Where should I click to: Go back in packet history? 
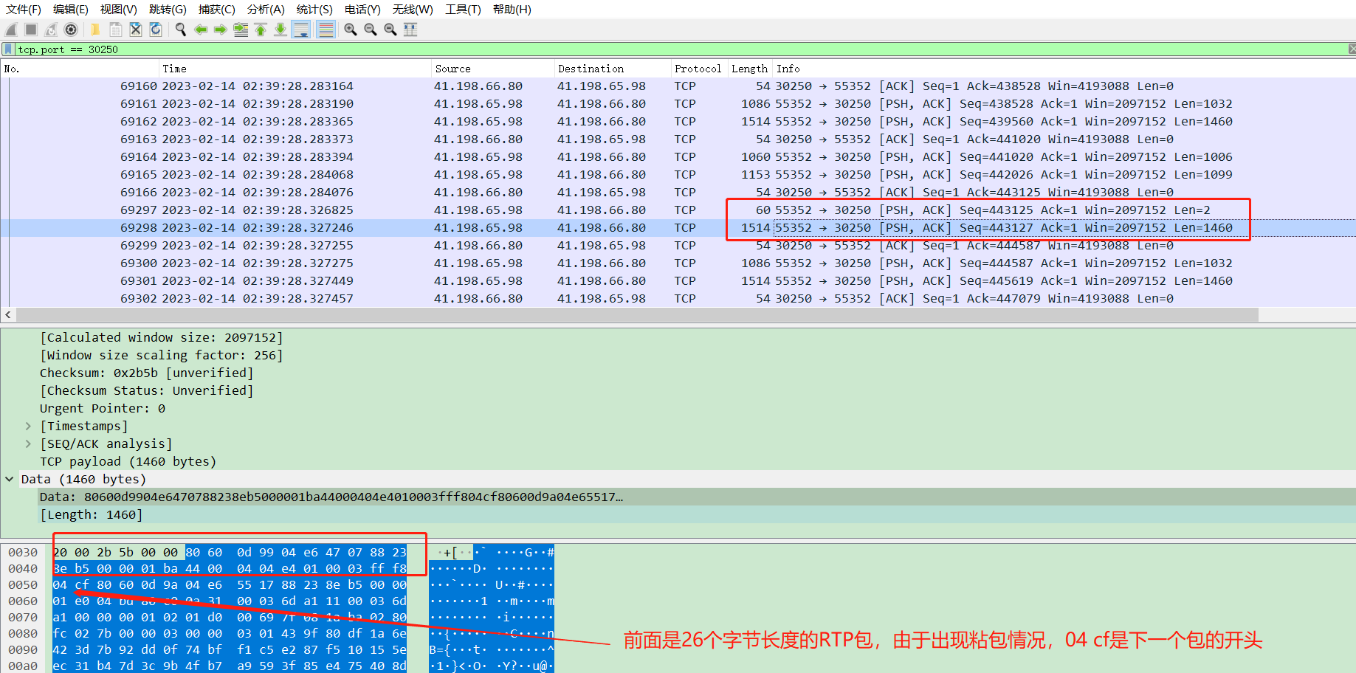(x=200, y=30)
